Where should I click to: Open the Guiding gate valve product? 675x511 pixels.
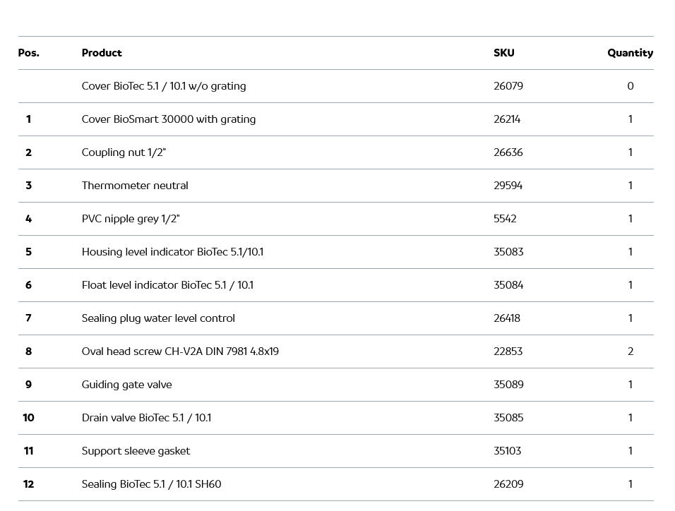coord(127,385)
